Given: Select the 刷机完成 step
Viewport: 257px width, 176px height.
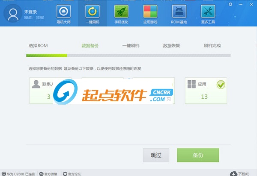Looking at the screenshot, I should pos(212,46).
